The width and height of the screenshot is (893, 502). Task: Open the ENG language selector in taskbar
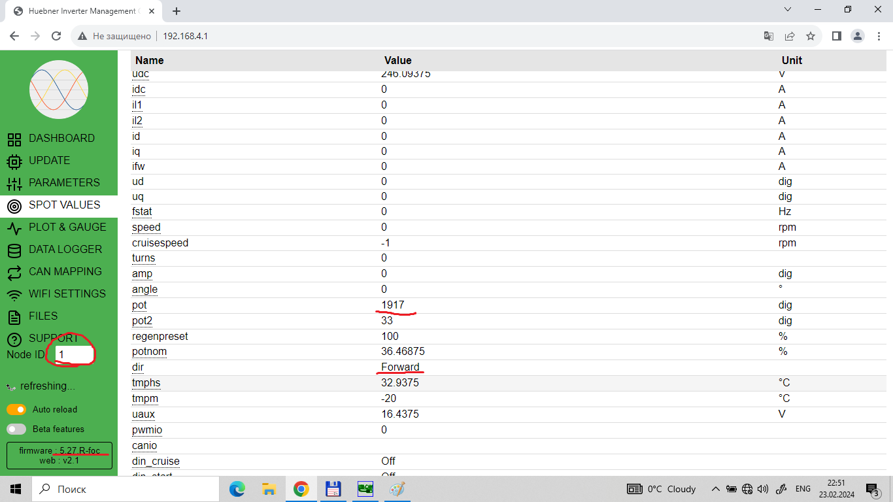coord(803,489)
